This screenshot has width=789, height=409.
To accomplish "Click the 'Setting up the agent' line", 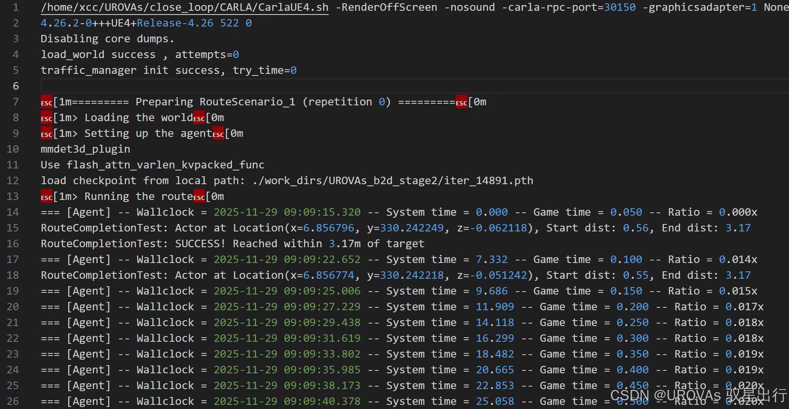I will (x=142, y=134).
